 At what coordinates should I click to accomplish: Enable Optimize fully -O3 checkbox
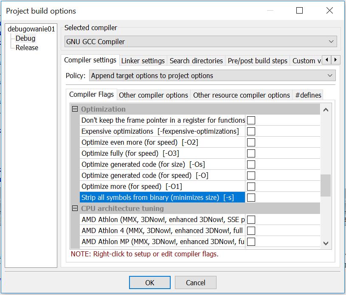(x=251, y=154)
